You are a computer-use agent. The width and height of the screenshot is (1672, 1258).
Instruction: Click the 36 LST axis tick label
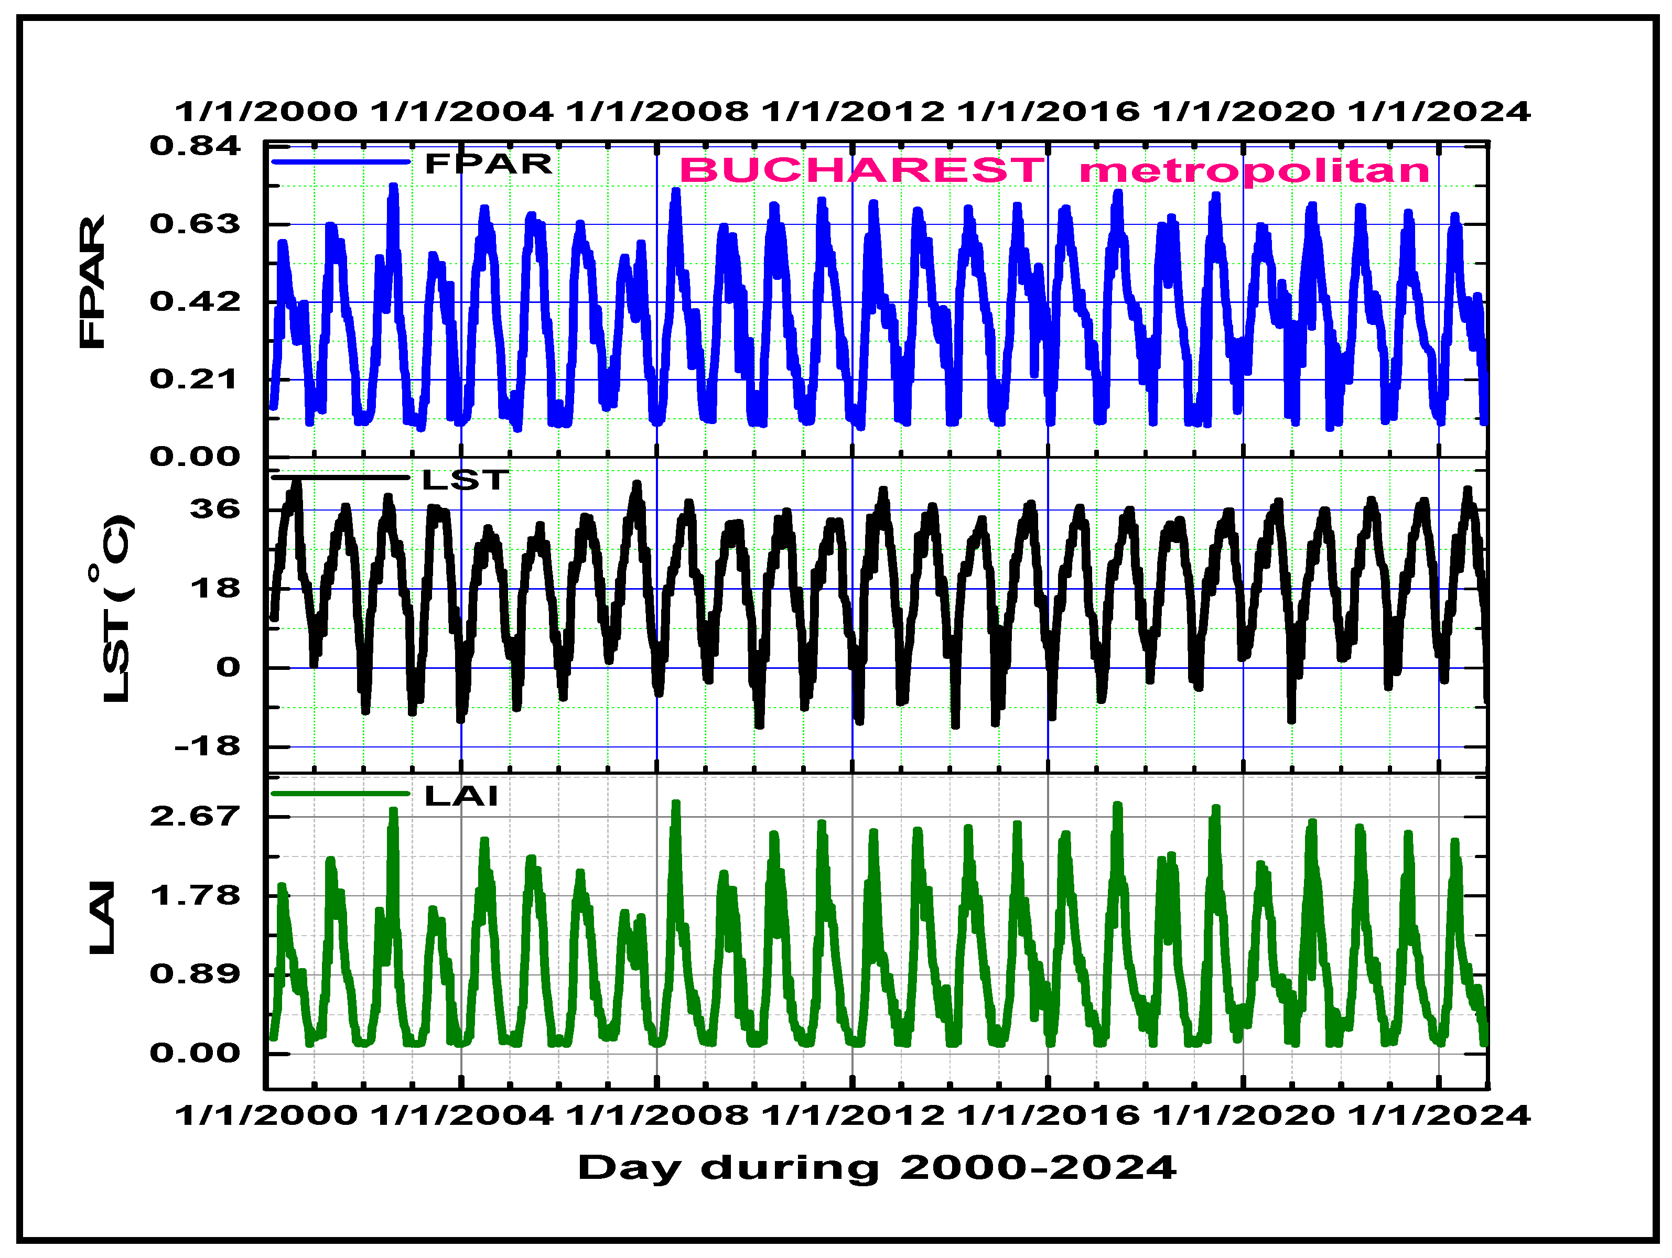click(214, 509)
